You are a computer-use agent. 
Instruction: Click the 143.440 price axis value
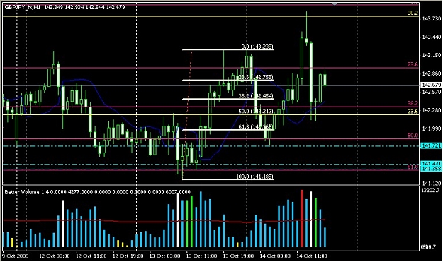click(x=432, y=37)
